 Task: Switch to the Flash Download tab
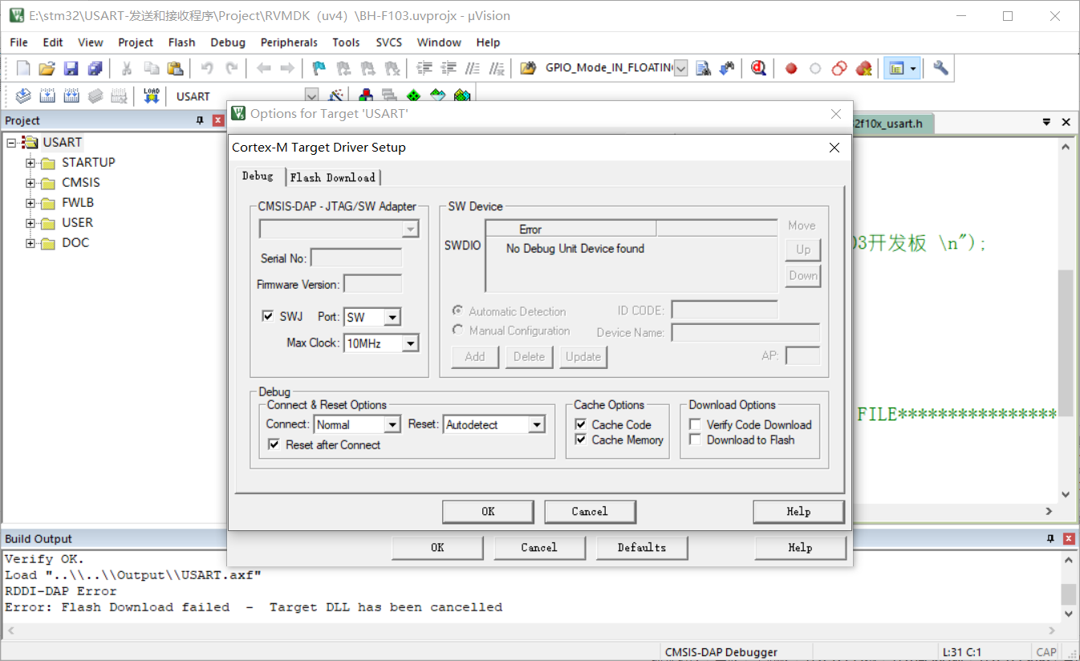coord(332,177)
